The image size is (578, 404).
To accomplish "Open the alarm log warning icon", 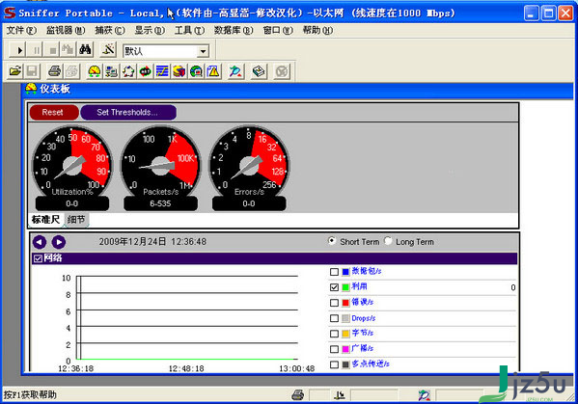I will coord(213,71).
